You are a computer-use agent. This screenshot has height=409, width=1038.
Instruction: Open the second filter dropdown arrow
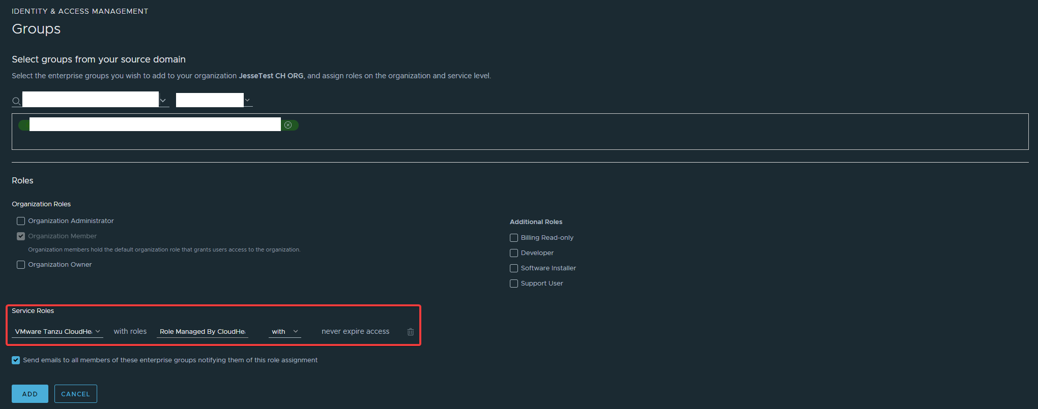(x=247, y=100)
